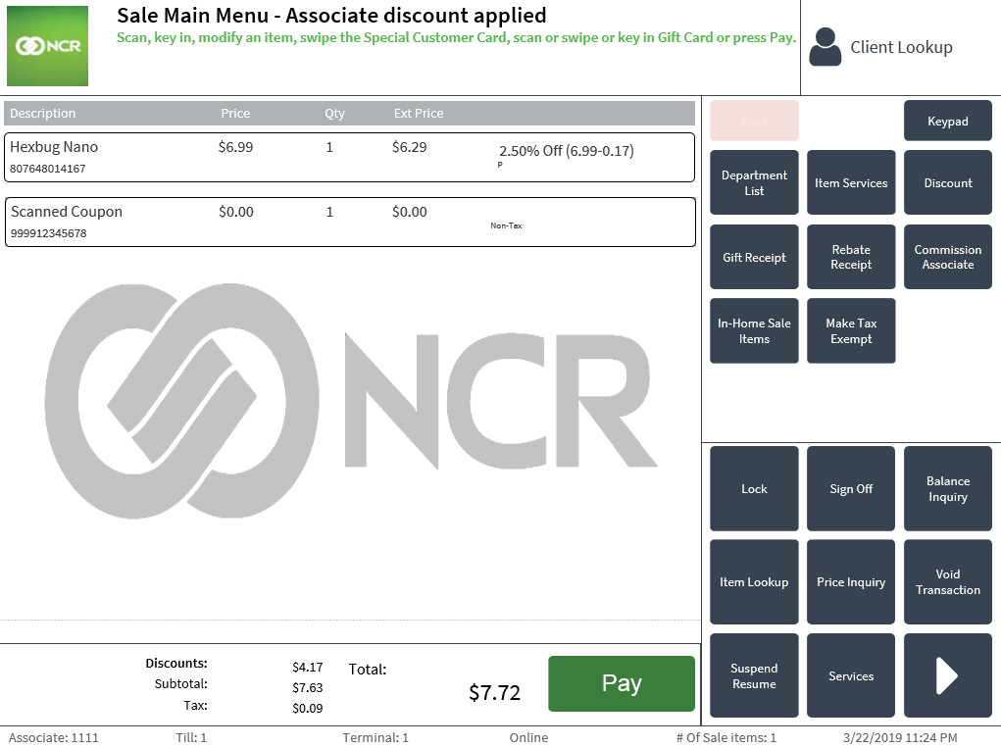Click Hexbug Nano barcode 807648014167
This screenshot has height=747, width=1001.
[x=48, y=169]
